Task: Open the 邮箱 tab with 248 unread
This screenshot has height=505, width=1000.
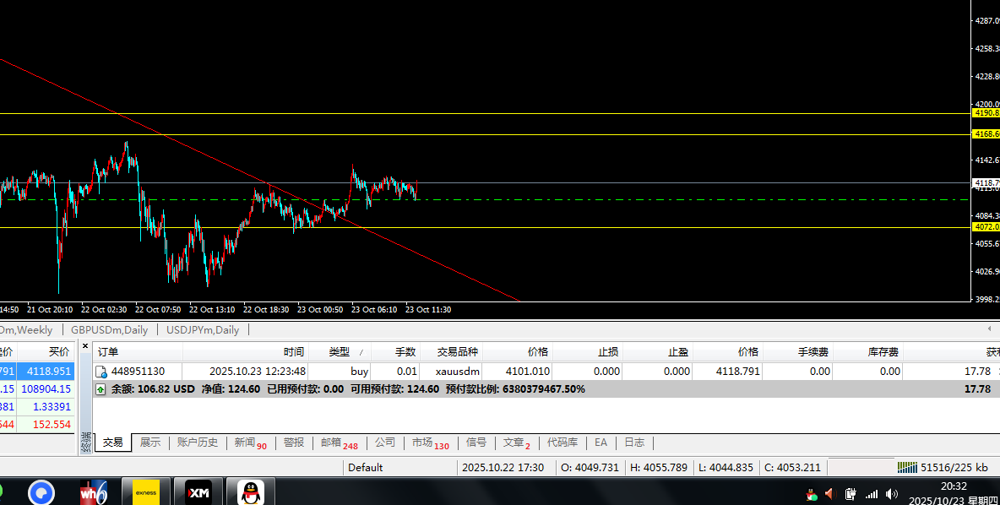Action: coord(338,443)
